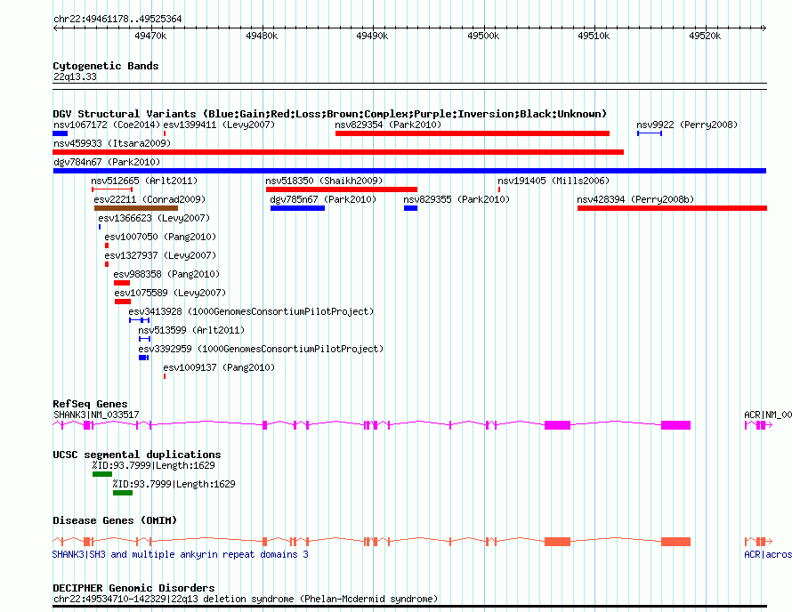Select the nsv459933 (Itsara2009) loss bar

pyautogui.click(x=338, y=152)
